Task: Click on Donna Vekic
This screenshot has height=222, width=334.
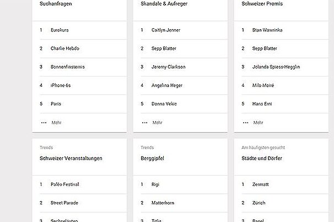Action: [163, 104]
